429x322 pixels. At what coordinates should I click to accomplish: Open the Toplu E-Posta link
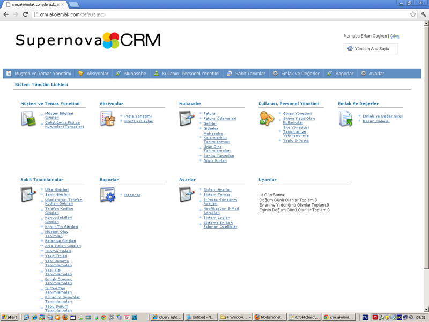(x=296, y=141)
